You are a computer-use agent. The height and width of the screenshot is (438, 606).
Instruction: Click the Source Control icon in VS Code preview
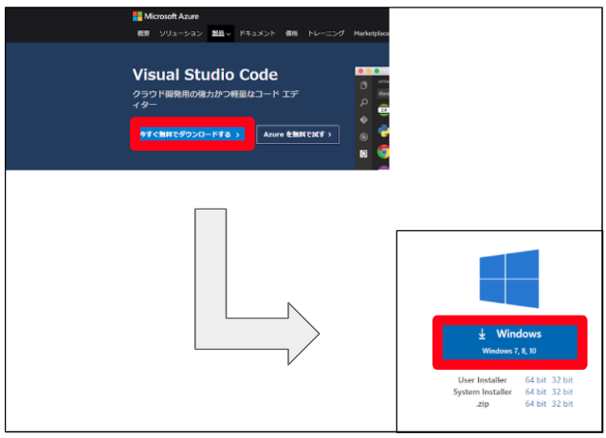[363, 119]
